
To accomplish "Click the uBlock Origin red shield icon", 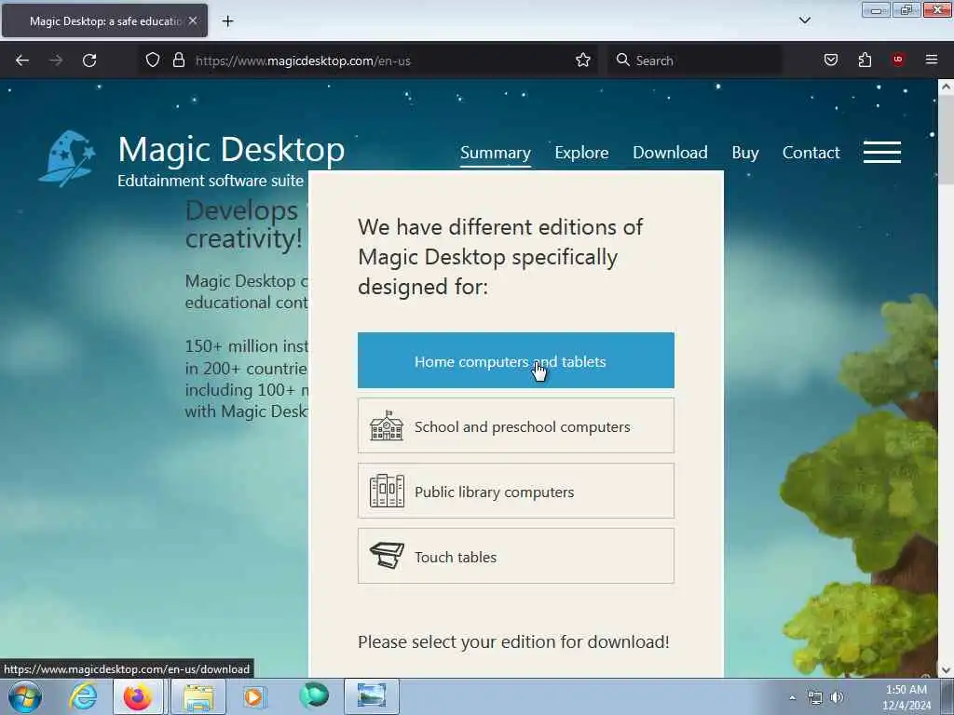I will click(x=898, y=60).
